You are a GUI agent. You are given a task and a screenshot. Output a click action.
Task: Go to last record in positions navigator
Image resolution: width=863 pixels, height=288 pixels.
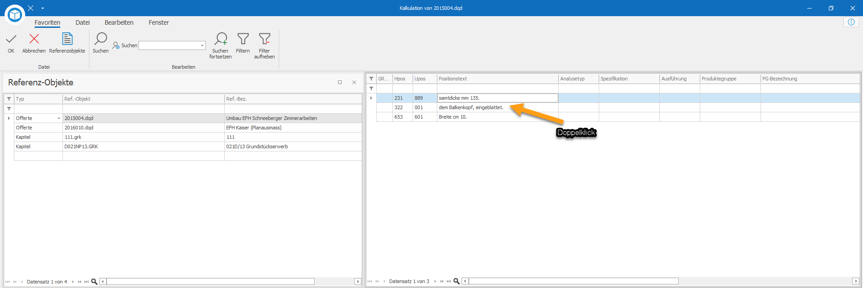(449, 281)
